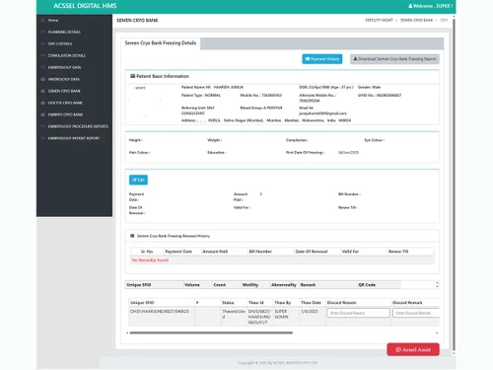The width and height of the screenshot is (493, 370).
Task: Click the Bill Number column header
Action: (260, 252)
